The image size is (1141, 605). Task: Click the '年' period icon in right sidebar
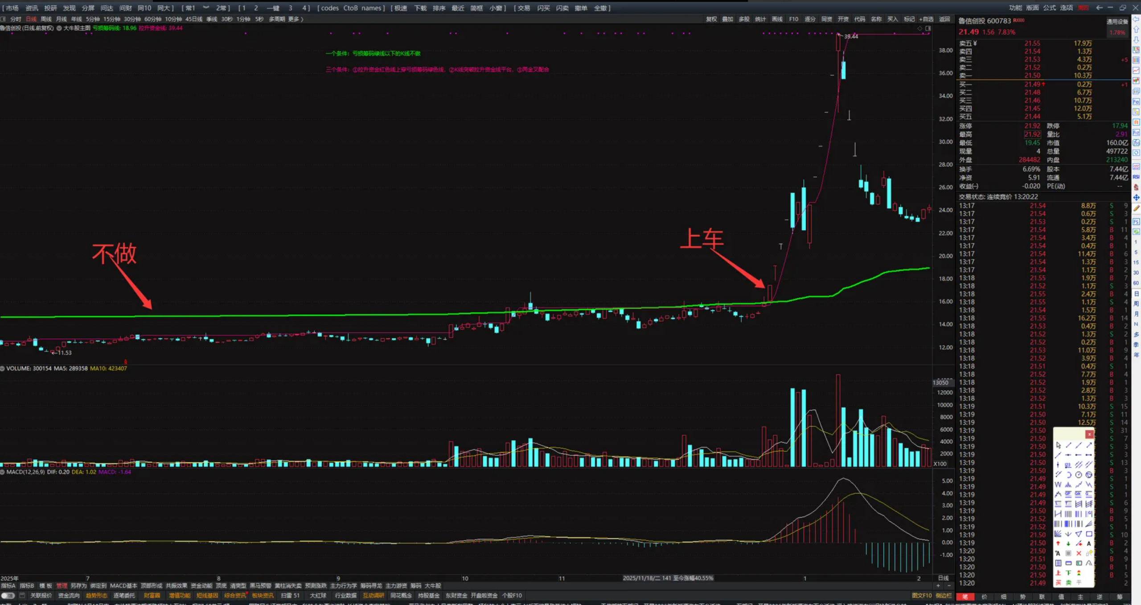pyautogui.click(x=1136, y=355)
